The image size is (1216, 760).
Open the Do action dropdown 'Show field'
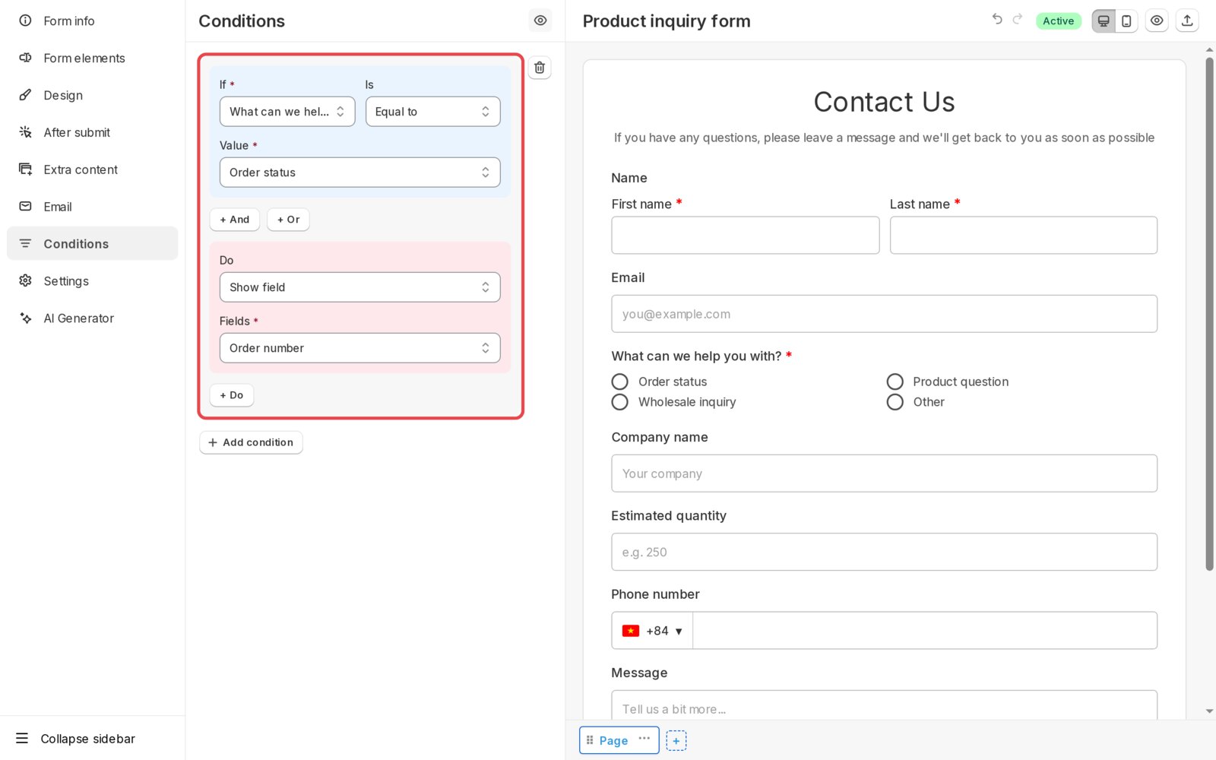pos(359,287)
